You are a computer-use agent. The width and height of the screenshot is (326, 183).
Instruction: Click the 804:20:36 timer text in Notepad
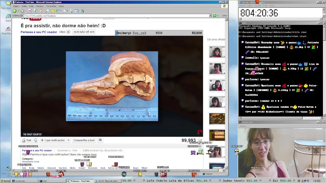[259, 13]
